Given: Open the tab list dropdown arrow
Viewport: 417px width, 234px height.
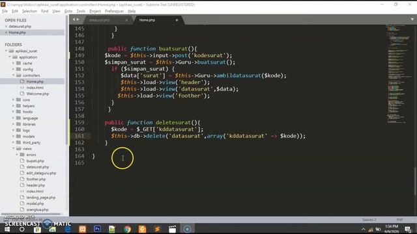Looking at the screenshot, I should [412, 19].
